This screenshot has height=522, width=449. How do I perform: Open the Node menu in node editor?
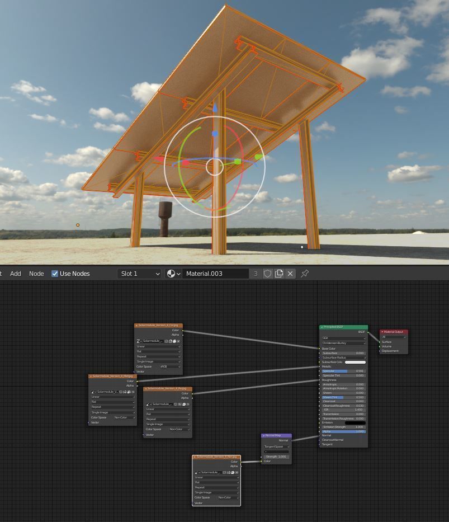pyautogui.click(x=36, y=274)
